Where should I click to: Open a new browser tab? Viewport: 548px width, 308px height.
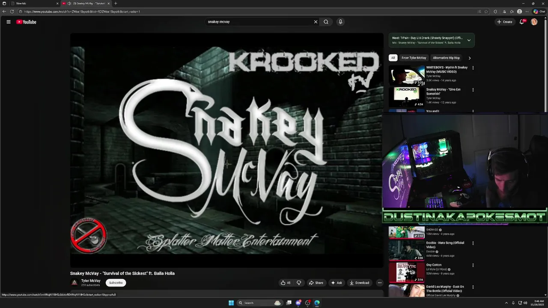click(116, 3)
